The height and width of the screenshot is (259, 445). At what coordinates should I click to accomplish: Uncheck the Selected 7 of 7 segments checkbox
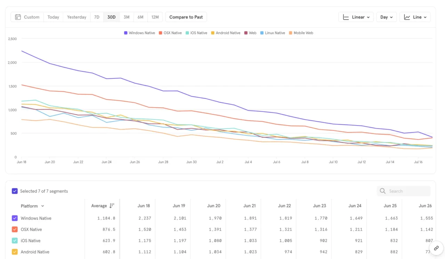tap(15, 191)
